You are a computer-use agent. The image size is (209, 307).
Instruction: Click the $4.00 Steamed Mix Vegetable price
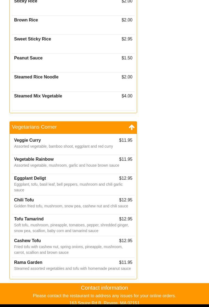pyautogui.click(x=127, y=96)
